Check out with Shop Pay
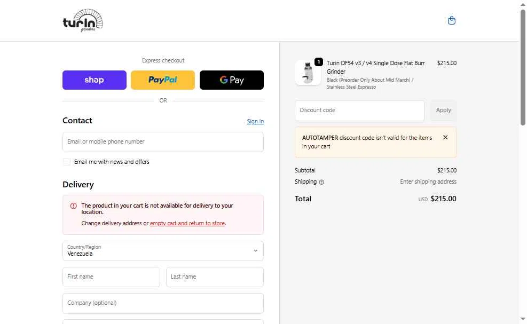 pyautogui.click(x=95, y=80)
